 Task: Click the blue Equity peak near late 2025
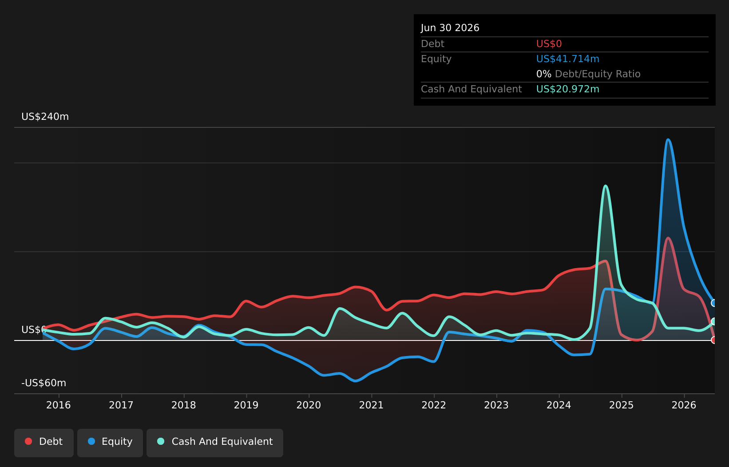pos(668,140)
